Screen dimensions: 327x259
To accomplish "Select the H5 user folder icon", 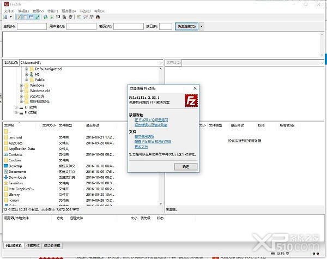I will point(32,74).
